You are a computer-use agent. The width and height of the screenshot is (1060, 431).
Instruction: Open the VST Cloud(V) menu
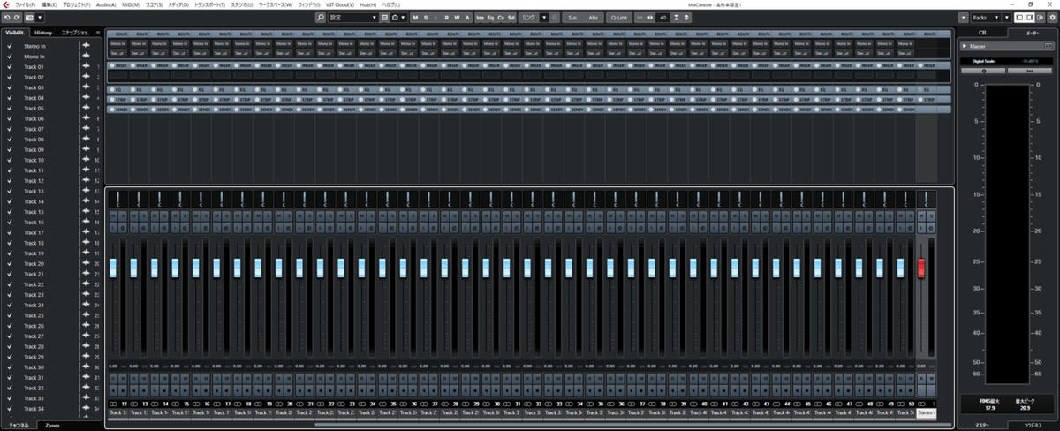[340, 4]
